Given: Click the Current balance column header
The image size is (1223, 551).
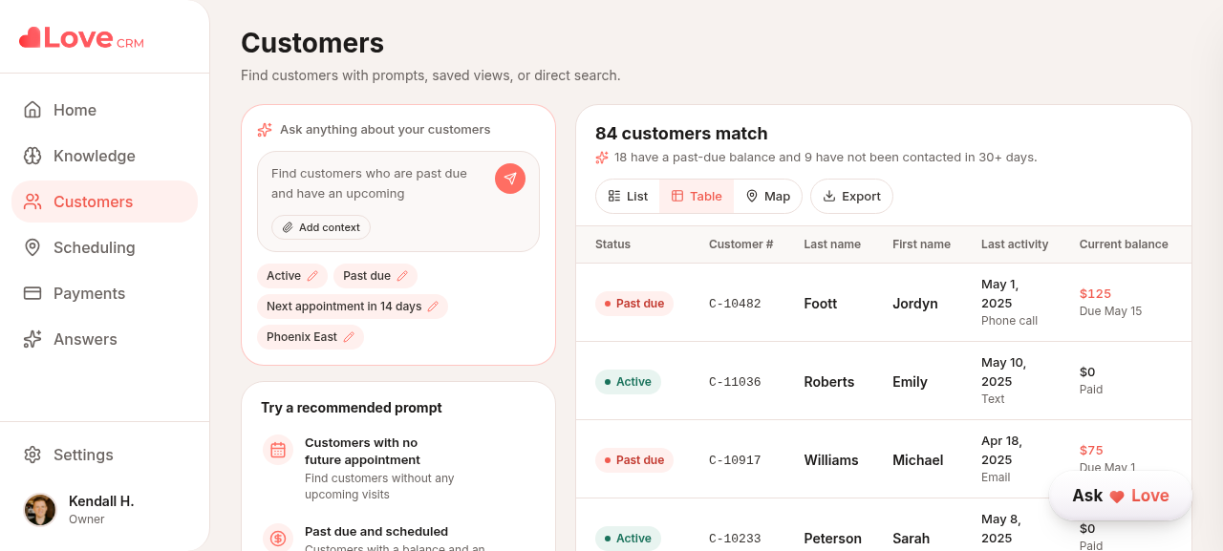Looking at the screenshot, I should coord(1124,244).
